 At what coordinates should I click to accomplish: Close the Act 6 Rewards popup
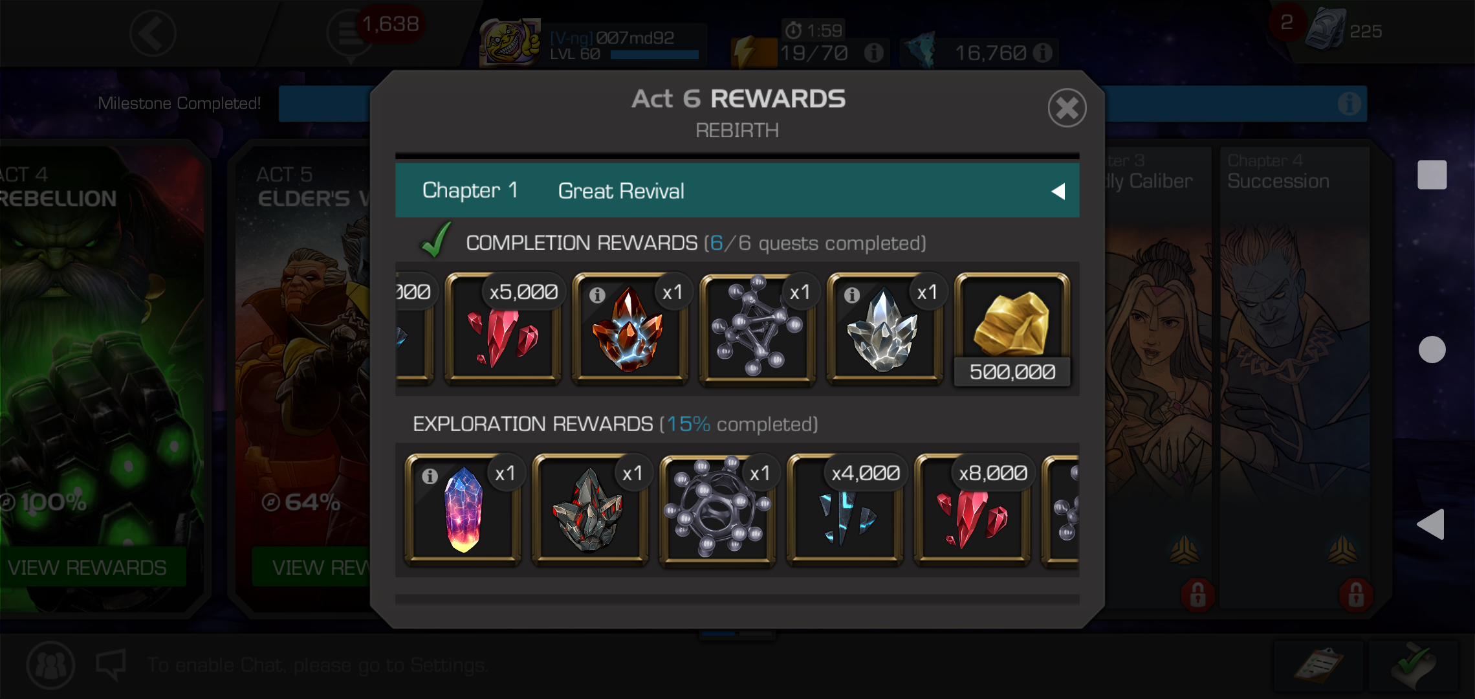pyautogui.click(x=1067, y=108)
